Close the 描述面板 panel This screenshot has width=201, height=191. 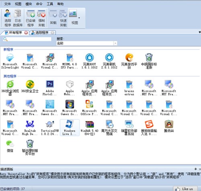point(200,169)
